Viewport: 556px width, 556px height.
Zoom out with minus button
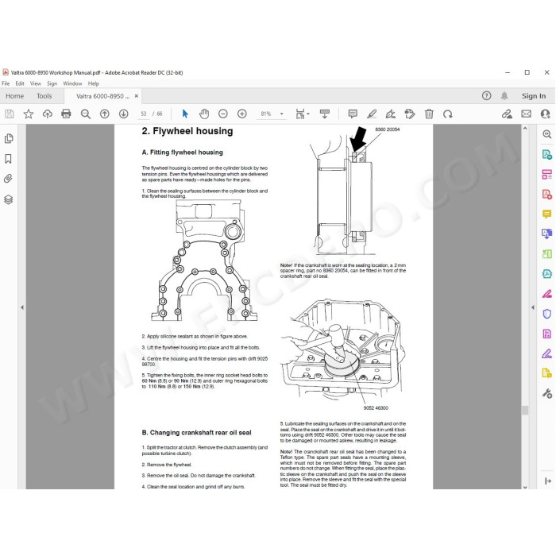coord(223,114)
